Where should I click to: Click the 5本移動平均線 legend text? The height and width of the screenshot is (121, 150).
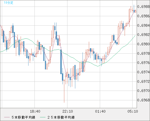pyautogui.click(x=24, y=117)
